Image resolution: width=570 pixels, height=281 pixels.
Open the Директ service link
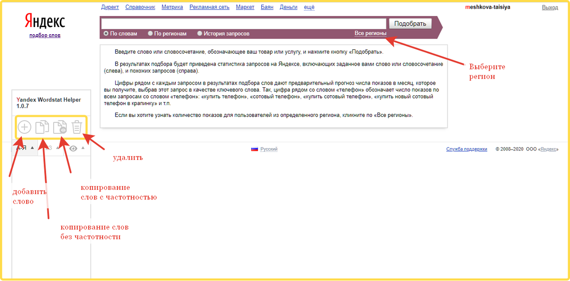[x=110, y=7]
